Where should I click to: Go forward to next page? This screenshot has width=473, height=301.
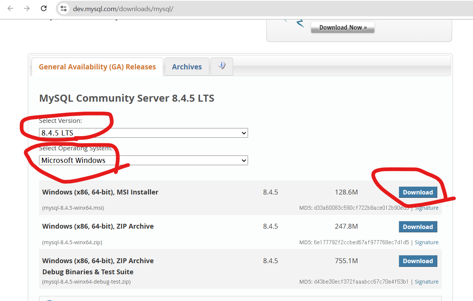point(27,8)
